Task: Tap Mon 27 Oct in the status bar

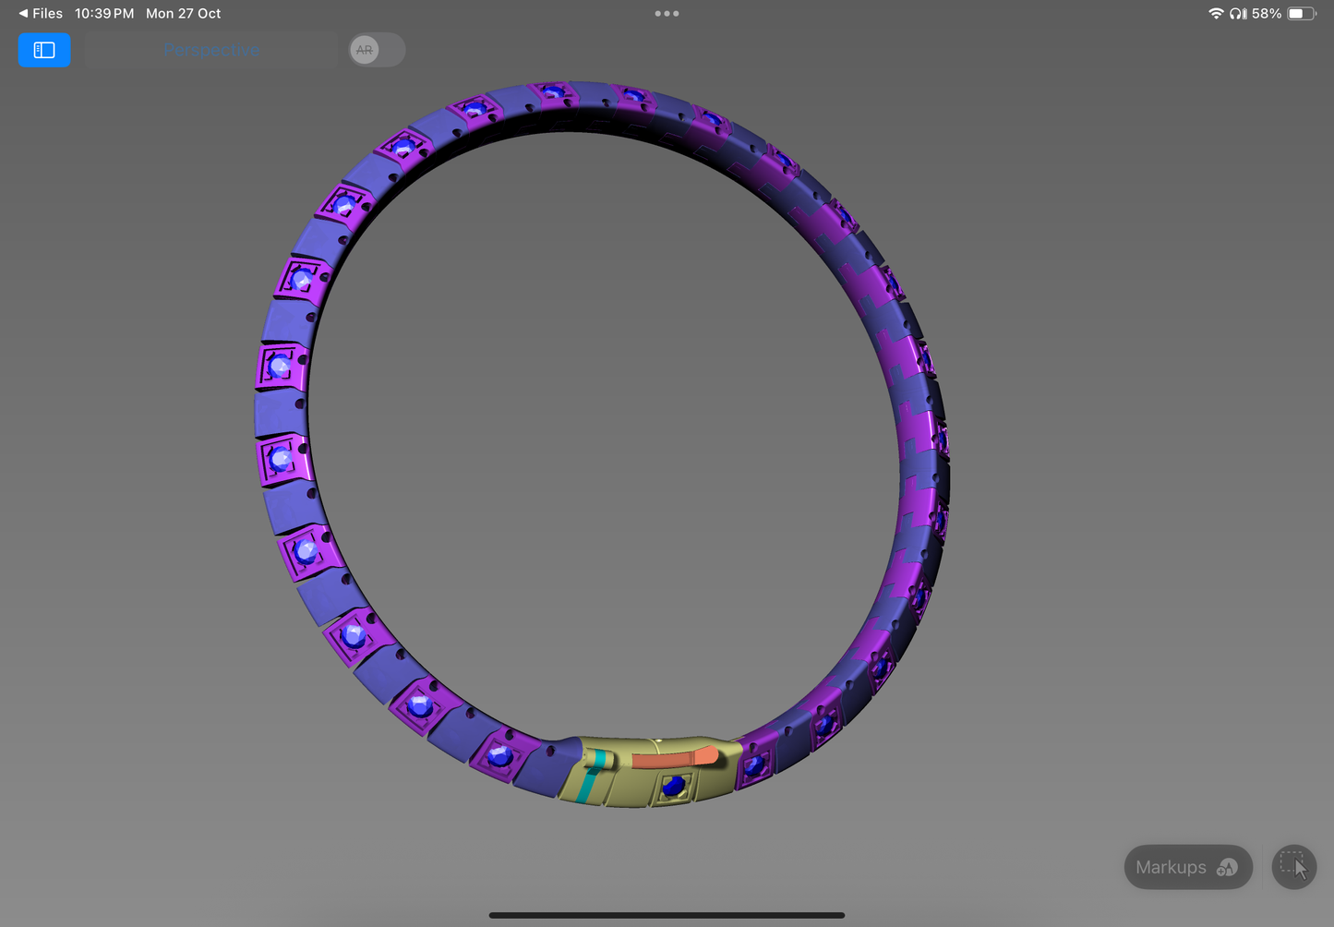Action: (183, 13)
